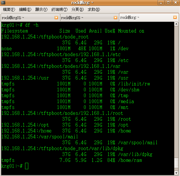The height and width of the screenshot is (176, 180).
Task: Open the 編輯 (Edit) menu
Action: [x=25, y=9]
